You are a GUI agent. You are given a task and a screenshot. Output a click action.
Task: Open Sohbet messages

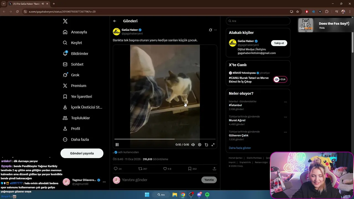[x=73, y=64]
